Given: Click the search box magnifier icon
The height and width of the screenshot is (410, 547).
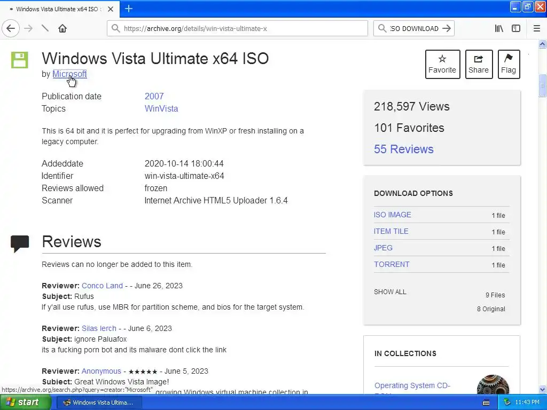Looking at the screenshot, I should 382,28.
